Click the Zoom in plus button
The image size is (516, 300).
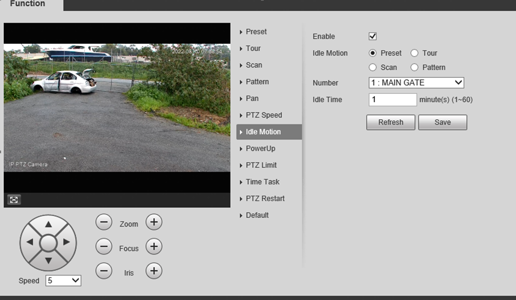pyautogui.click(x=154, y=222)
